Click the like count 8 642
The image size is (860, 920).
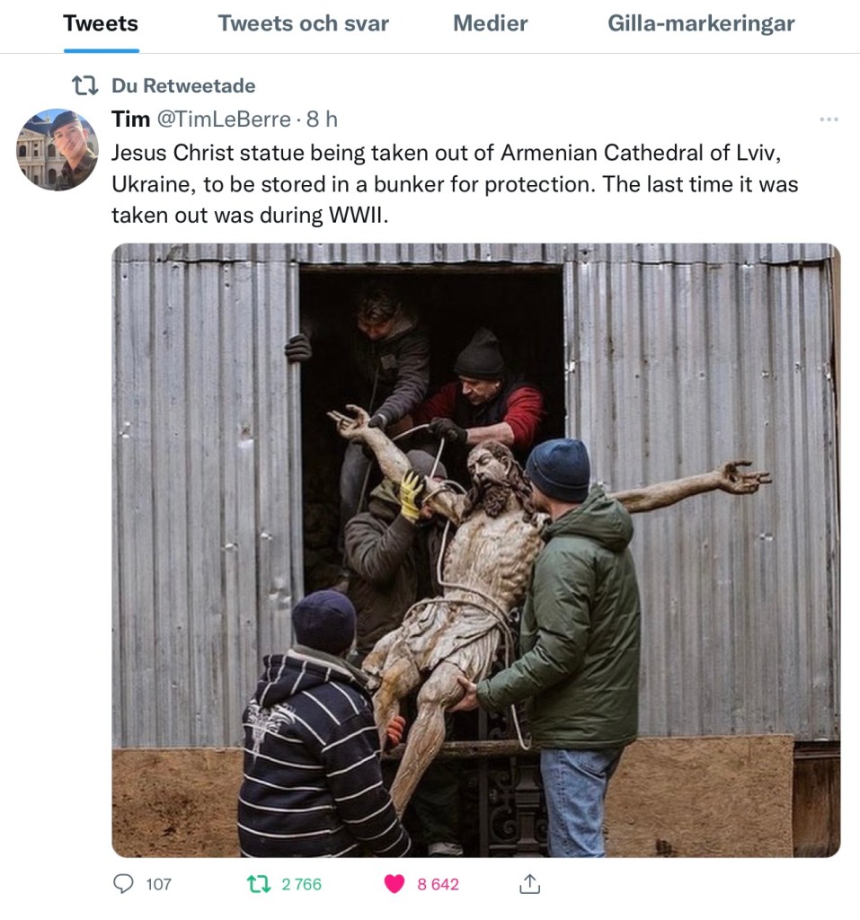pos(438,885)
